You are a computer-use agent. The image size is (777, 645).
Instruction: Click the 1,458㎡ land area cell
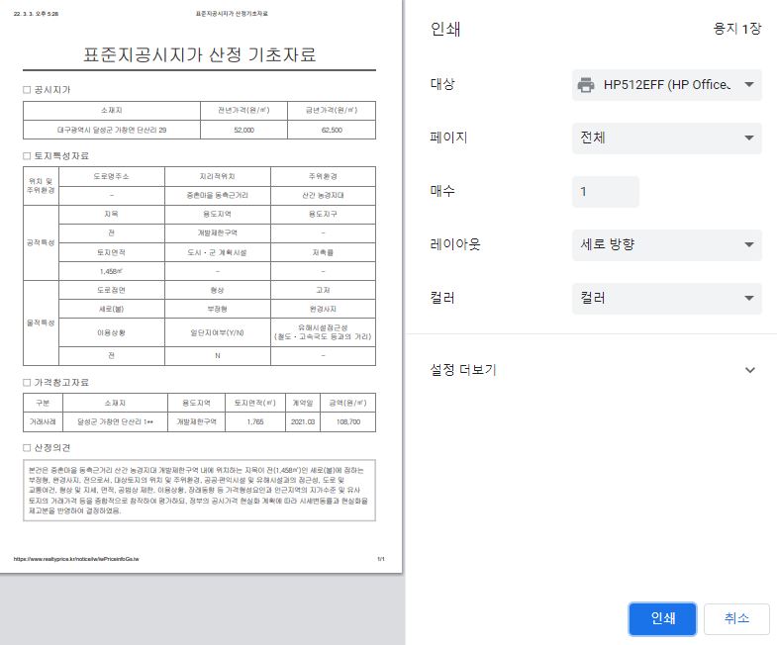(112, 271)
